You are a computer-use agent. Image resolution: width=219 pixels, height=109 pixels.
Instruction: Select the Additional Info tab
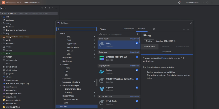coord(182,46)
